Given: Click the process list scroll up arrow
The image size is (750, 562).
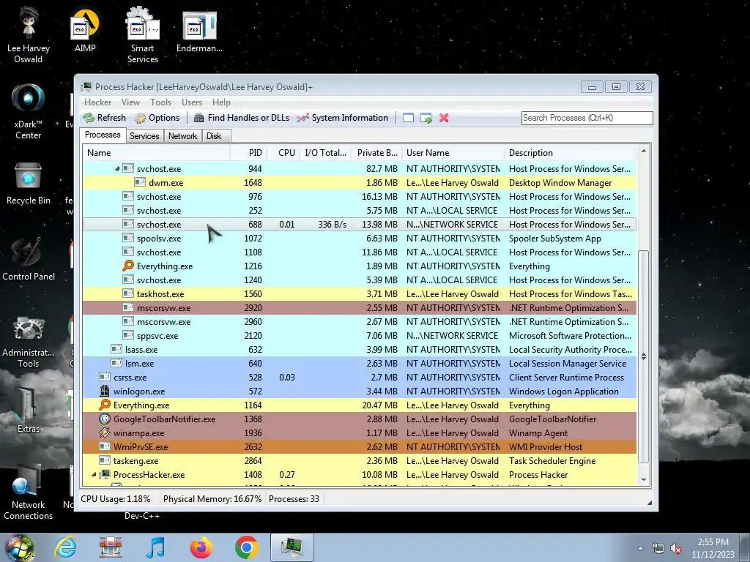Looking at the screenshot, I should [x=644, y=151].
